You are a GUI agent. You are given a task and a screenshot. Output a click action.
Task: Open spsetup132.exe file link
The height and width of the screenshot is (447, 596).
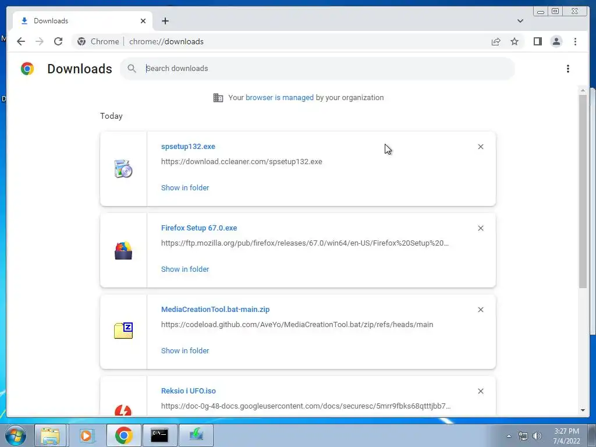(x=188, y=146)
